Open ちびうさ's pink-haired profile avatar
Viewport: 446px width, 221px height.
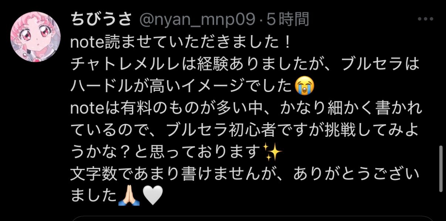point(36,37)
